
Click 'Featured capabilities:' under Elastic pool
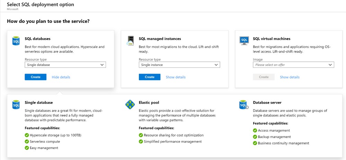pyautogui.click(x=157, y=128)
